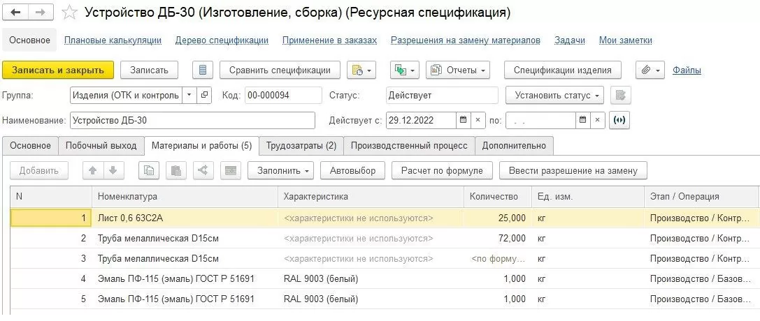
Task: Click the validity period (••) icon button
Action: click(x=619, y=120)
